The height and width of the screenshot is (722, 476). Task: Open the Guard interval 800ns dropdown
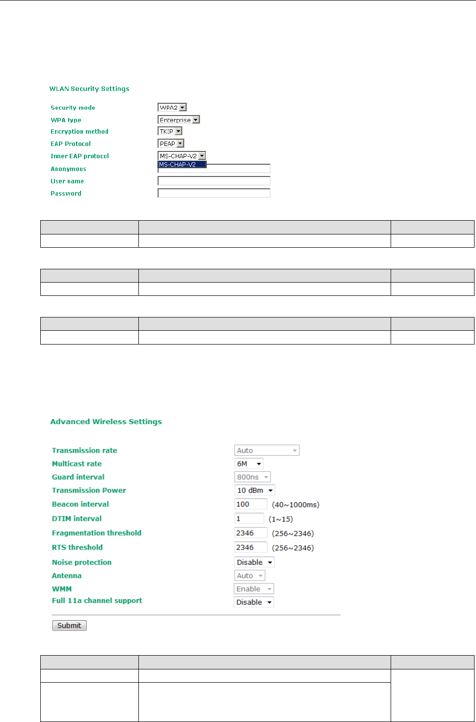252,477
